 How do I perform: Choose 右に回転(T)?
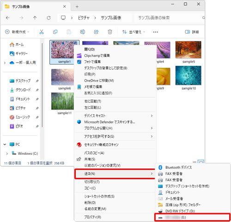pyautogui.click(x=115, y=101)
